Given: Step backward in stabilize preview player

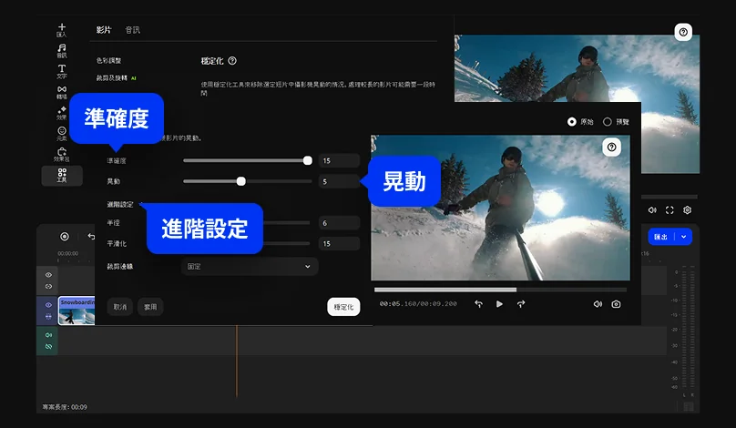Looking at the screenshot, I should pyautogui.click(x=478, y=304).
